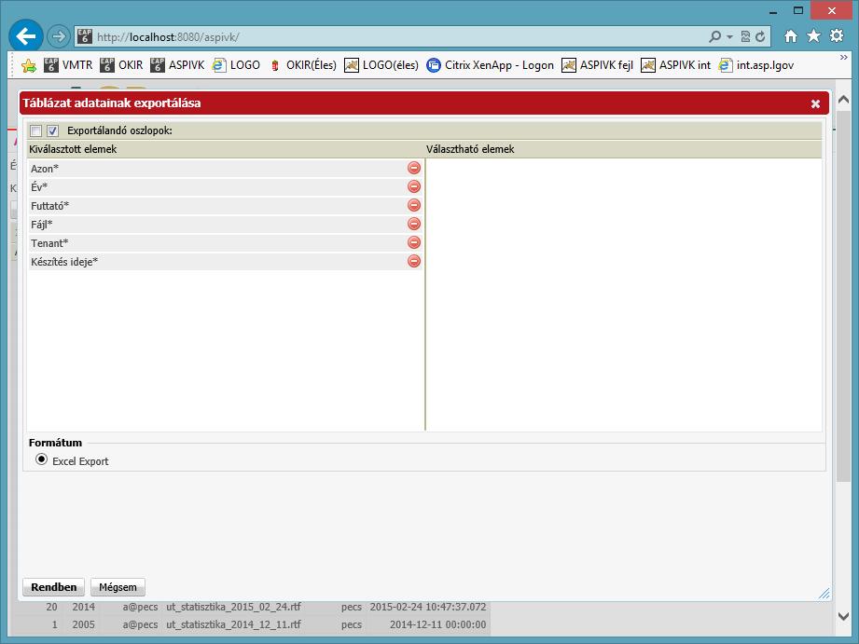859x644 pixels.
Task: Open the int.asp.lgov bookmark
Action: (756, 65)
